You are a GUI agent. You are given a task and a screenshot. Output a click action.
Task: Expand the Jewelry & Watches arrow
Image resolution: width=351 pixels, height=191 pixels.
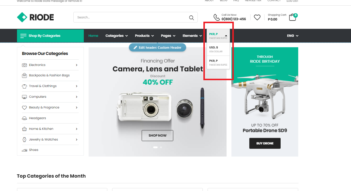[77, 140]
